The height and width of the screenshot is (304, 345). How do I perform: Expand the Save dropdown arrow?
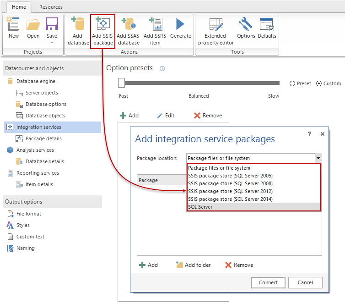coord(52,43)
